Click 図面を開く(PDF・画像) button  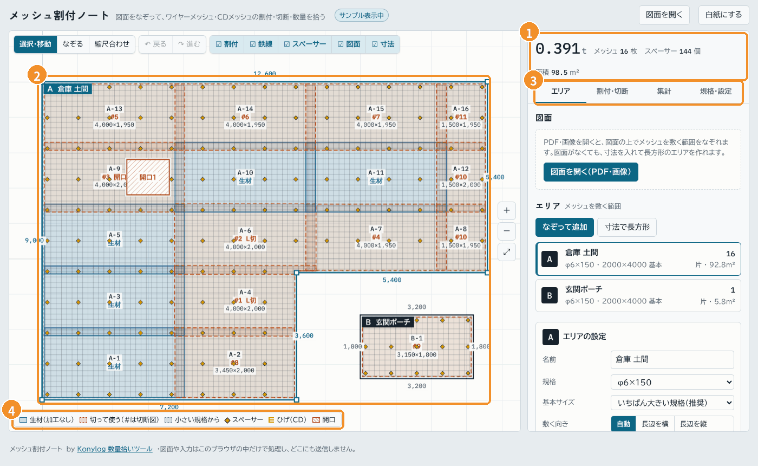[x=591, y=172]
